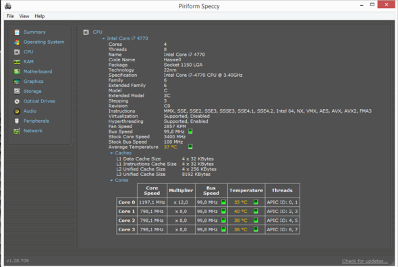The width and height of the screenshot is (398, 267).
Task: Click Core 0 bus speed green indicator
Action: coord(223,202)
